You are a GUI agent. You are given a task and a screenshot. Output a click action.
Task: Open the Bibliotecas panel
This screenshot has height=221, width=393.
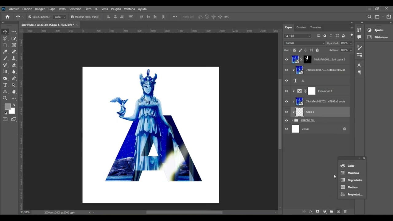378,37
